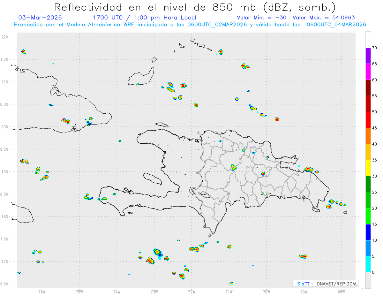Viewport: 383px width, 296px height.
Task: Click the '70' dBZ colorbar label
Action: 375,48
